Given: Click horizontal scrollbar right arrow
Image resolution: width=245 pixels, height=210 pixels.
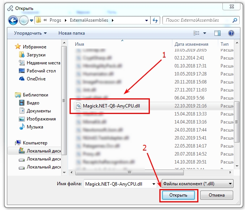Looking at the screenshot, I should click(x=230, y=172).
